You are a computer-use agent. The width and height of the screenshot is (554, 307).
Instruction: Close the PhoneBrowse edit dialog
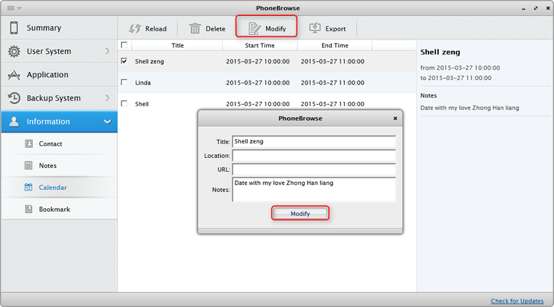[x=396, y=117]
